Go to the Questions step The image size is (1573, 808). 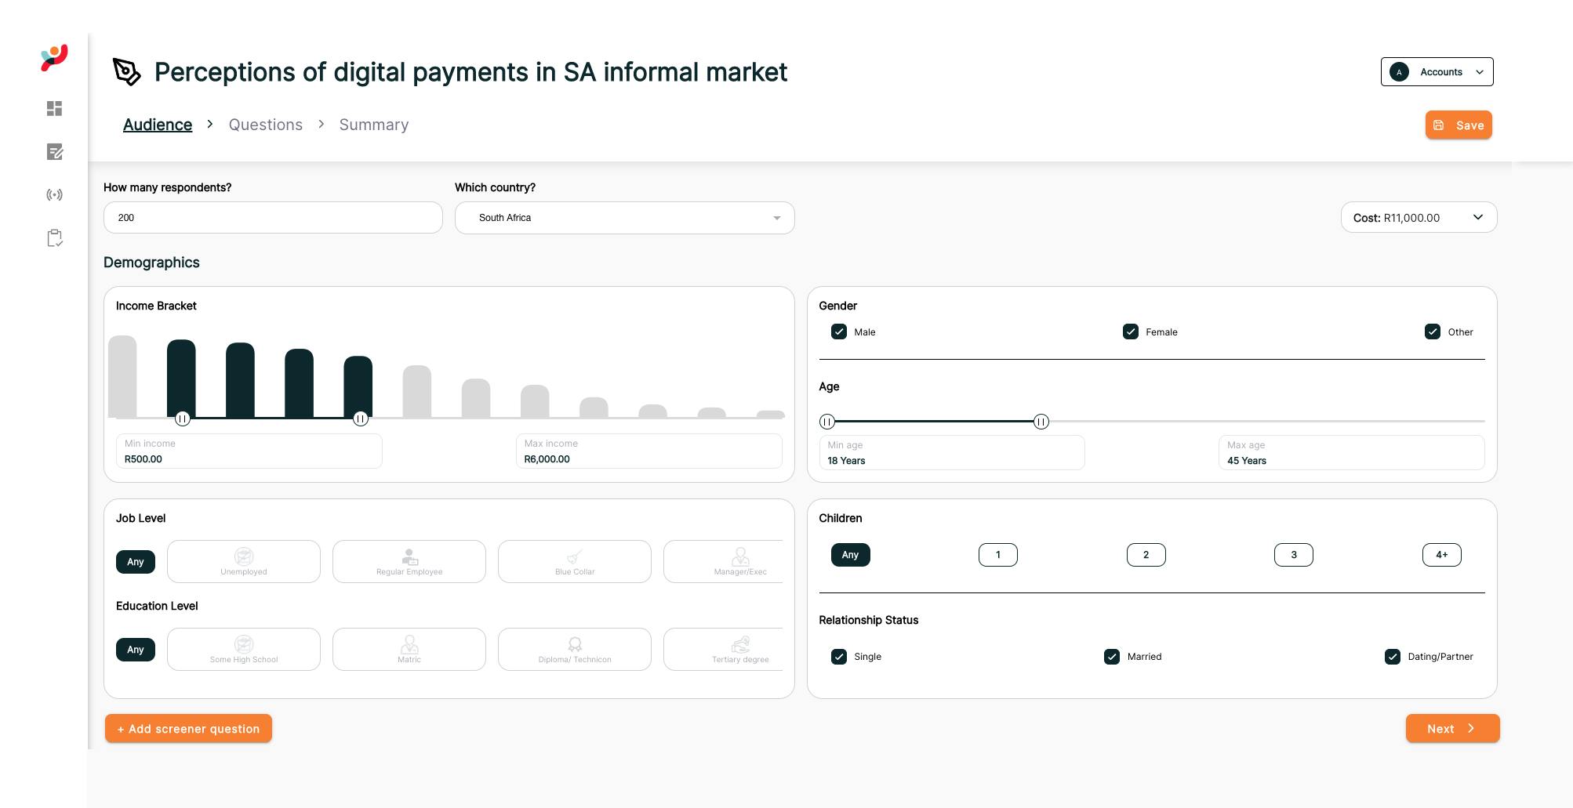266,125
